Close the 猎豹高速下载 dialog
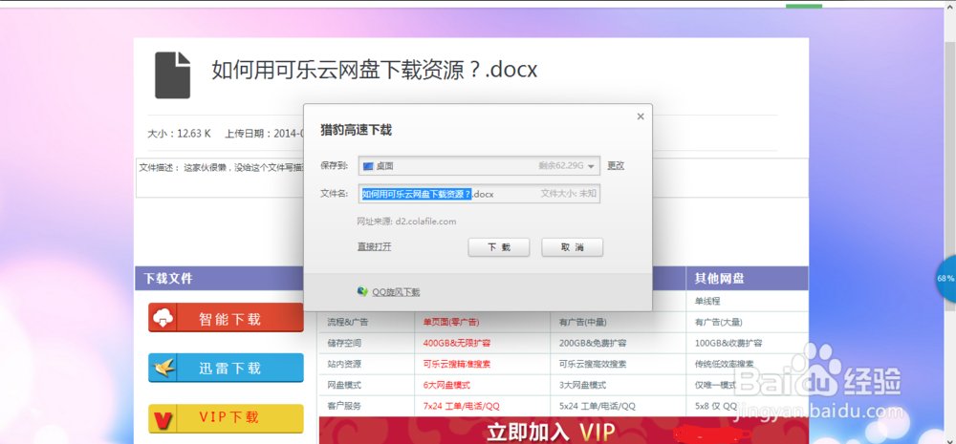956x444 pixels. point(641,116)
